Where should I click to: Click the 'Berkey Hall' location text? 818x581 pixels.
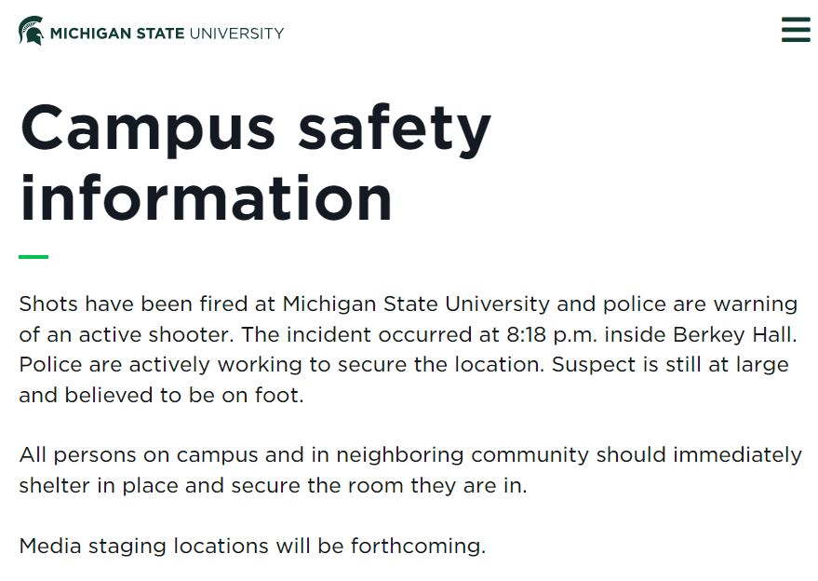(734, 334)
